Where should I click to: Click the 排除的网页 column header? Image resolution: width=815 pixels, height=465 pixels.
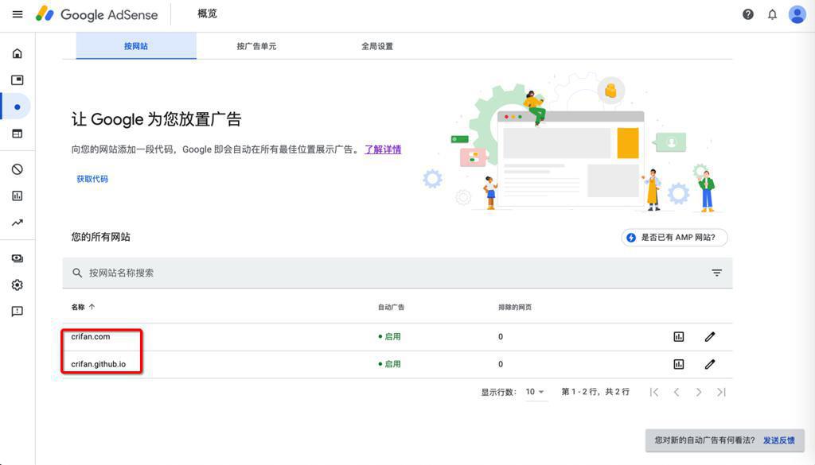[515, 308]
